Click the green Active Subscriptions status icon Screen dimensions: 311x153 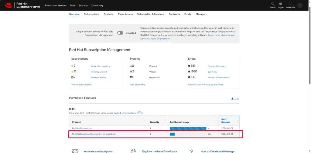click(72, 66)
